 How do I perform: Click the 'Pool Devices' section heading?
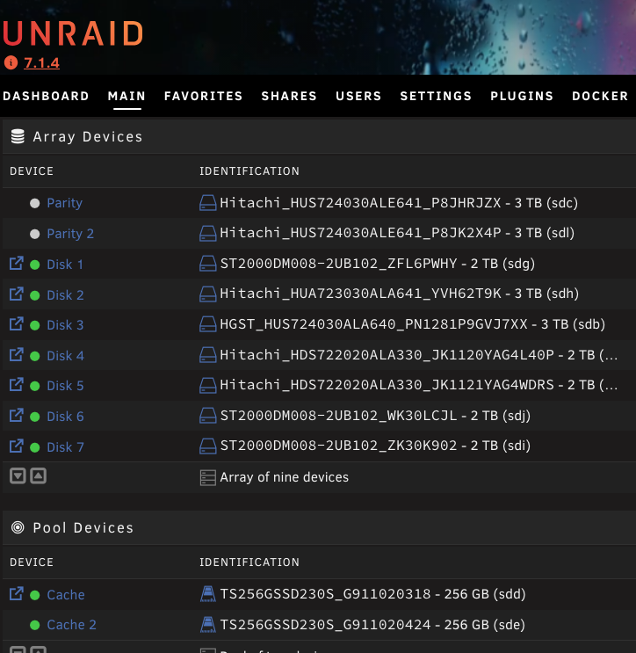click(83, 527)
